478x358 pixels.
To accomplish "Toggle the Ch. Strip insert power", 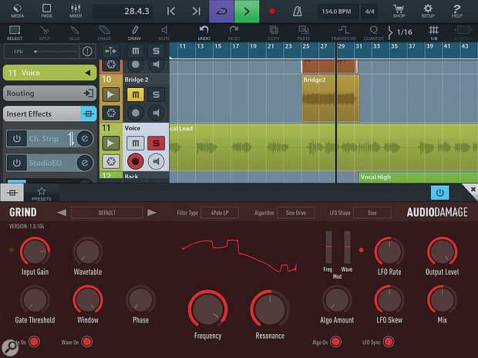I will point(16,139).
